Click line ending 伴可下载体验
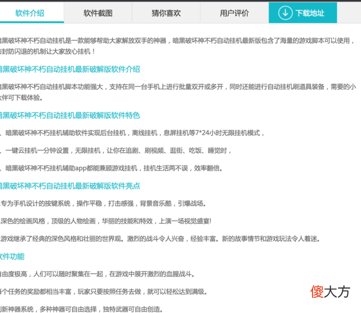The image size is (361, 313). [x=21, y=98]
